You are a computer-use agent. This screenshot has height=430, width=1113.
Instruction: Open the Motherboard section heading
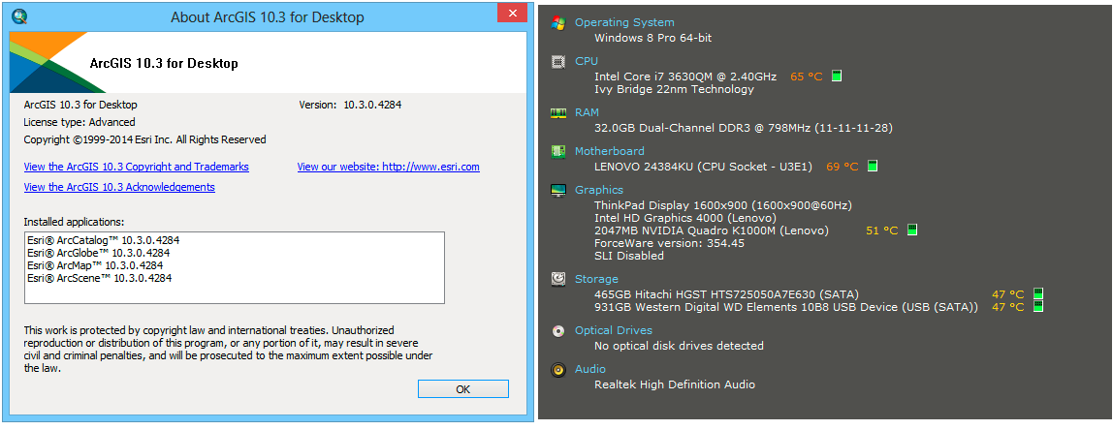[x=610, y=151]
